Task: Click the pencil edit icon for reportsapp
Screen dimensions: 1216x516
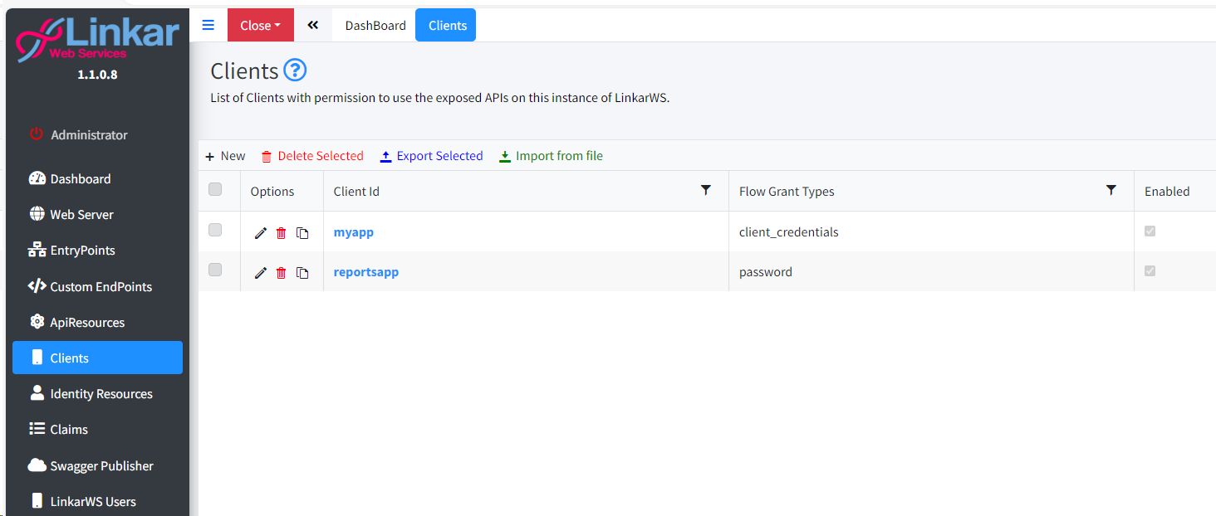Action: 260,273
